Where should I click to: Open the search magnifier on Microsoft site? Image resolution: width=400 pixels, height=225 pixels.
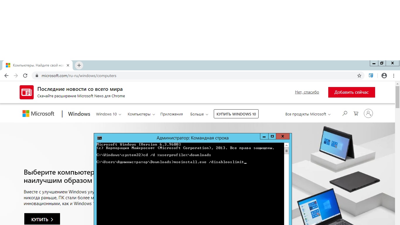click(345, 113)
